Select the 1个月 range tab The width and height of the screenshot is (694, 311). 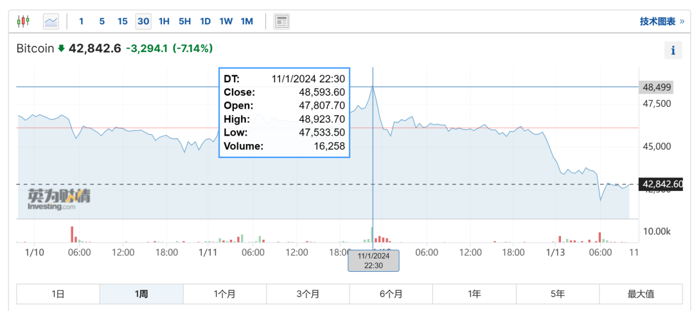click(224, 294)
